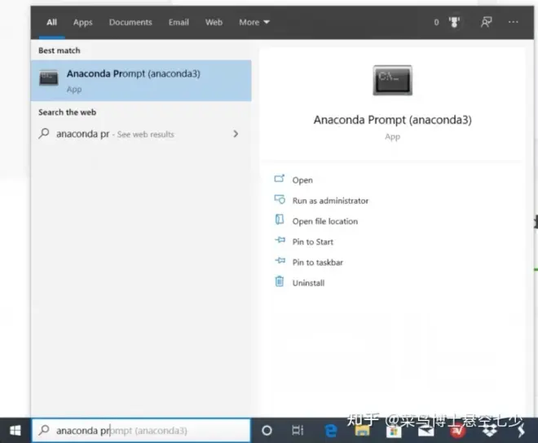Open the rewards trophy icon
Screen dimensions: 538x443
[454, 22]
